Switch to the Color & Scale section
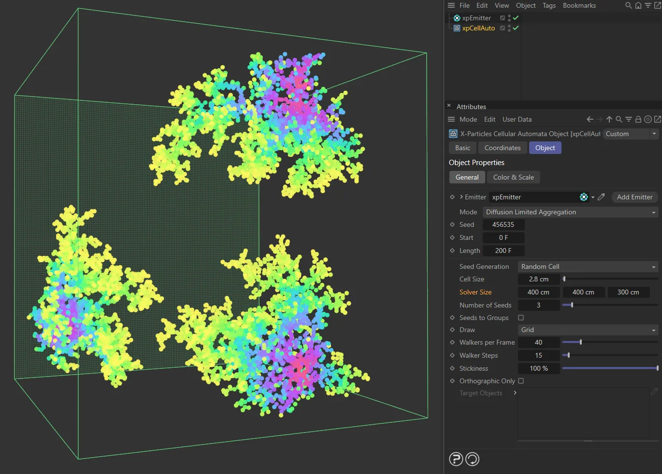The image size is (662, 474). click(513, 177)
